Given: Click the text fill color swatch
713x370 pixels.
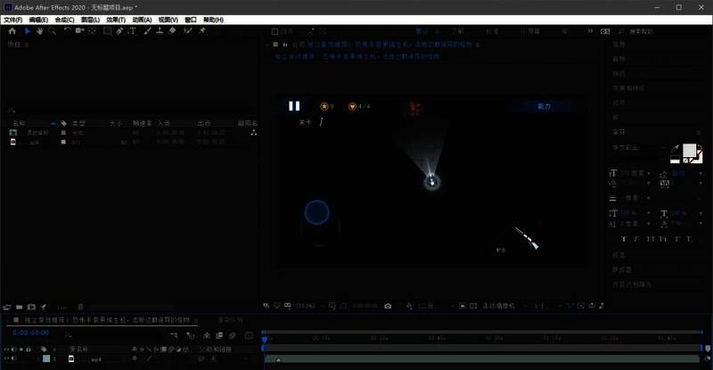Looking at the screenshot, I should 688,152.
